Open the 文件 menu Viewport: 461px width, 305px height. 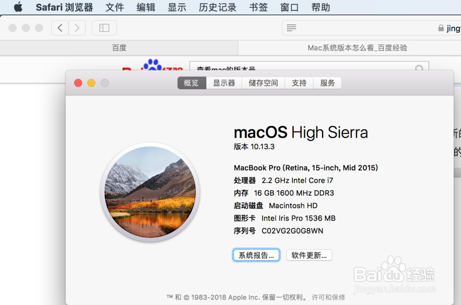pos(115,7)
